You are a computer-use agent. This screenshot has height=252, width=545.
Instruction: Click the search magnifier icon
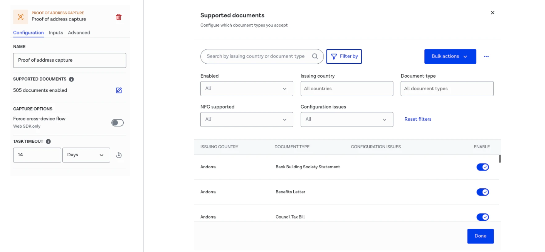[x=315, y=56]
